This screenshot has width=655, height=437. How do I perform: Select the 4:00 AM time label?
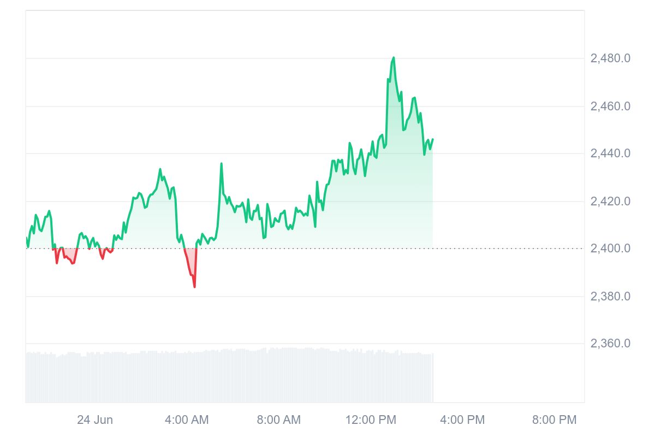tap(187, 420)
